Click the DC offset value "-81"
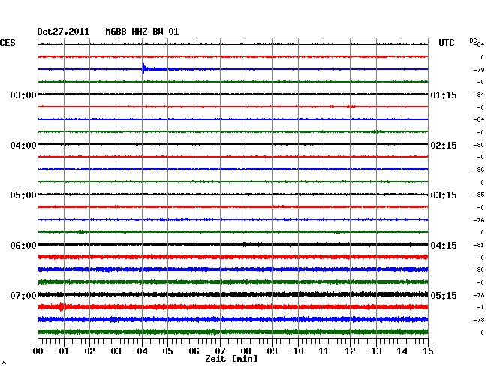 coord(479,245)
